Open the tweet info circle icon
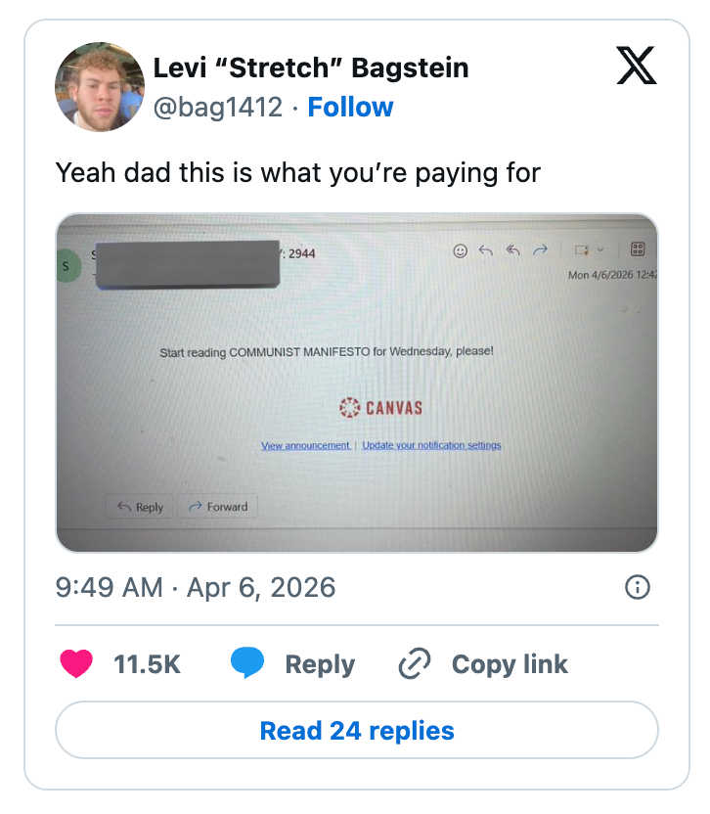Viewport: 710px width, 814px height. coord(637,587)
